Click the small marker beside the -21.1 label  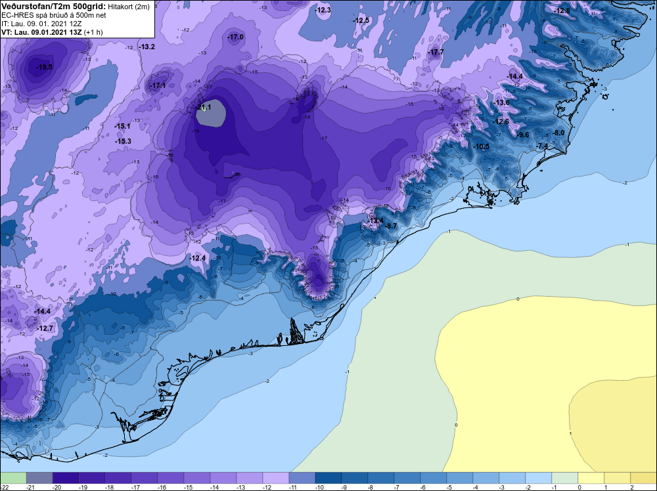[x=204, y=109]
